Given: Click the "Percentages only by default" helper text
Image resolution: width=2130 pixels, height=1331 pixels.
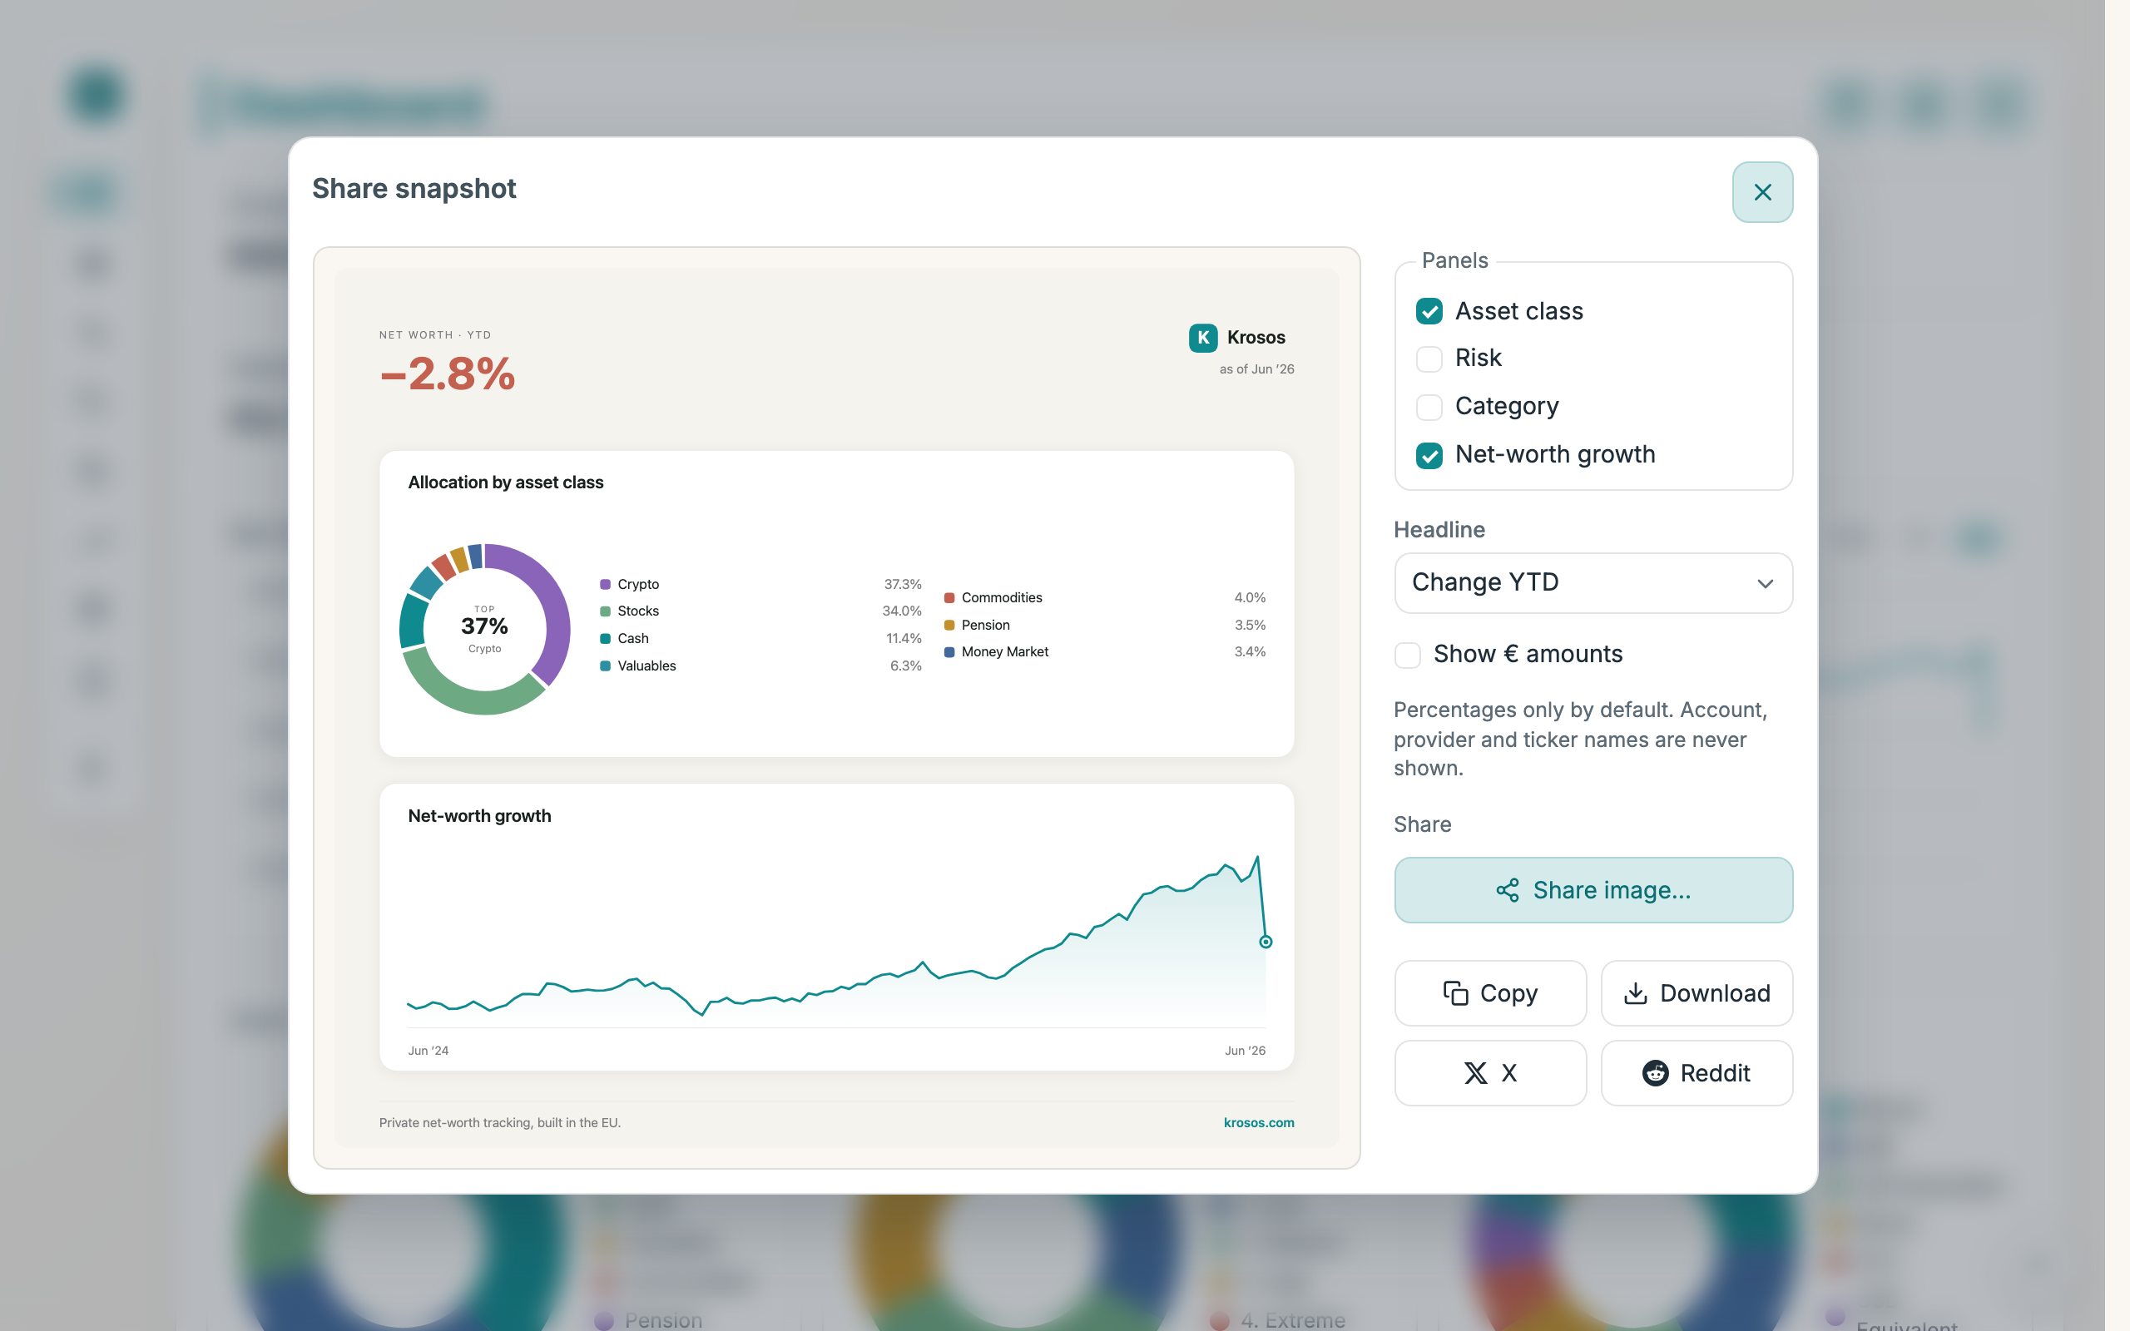Looking at the screenshot, I should [1581, 739].
